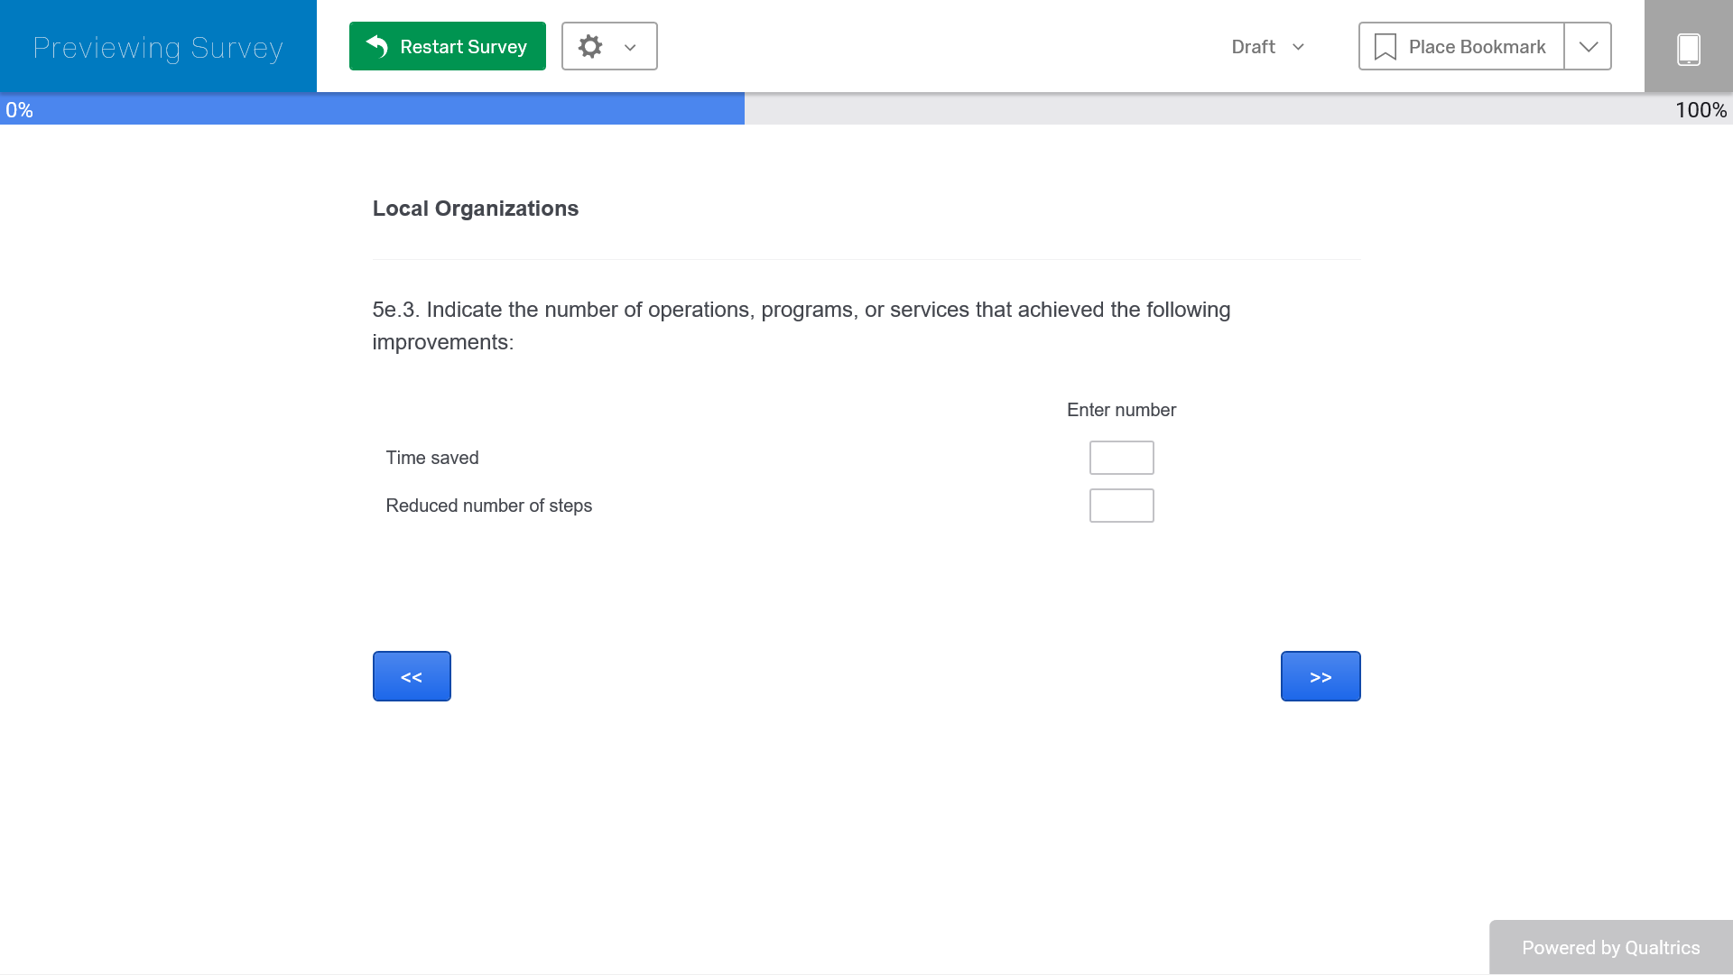Screen dimensions: 1733x975
Task: Click the Time saved row label
Action: coord(432,458)
